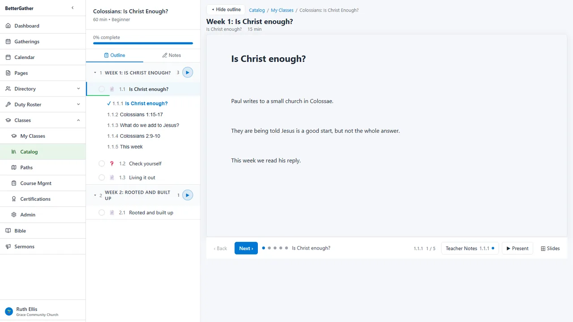Click the My Classes graduation cap icon
573x322 pixels.
point(14,136)
